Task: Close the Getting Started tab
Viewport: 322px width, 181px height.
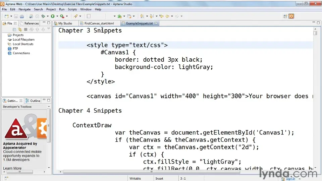Action: (21, 101)
